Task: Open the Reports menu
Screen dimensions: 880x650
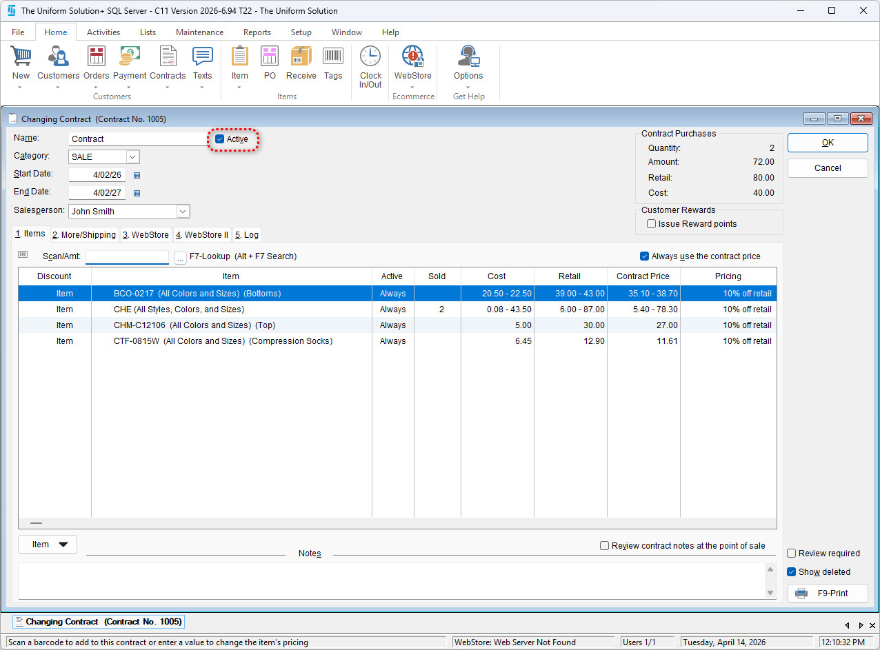Action: [x=257, y=32]
